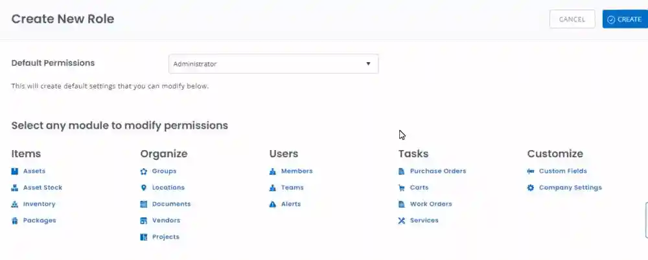Click the Inventory module icon
648x260 pixels.
click(x=14, y=204)
